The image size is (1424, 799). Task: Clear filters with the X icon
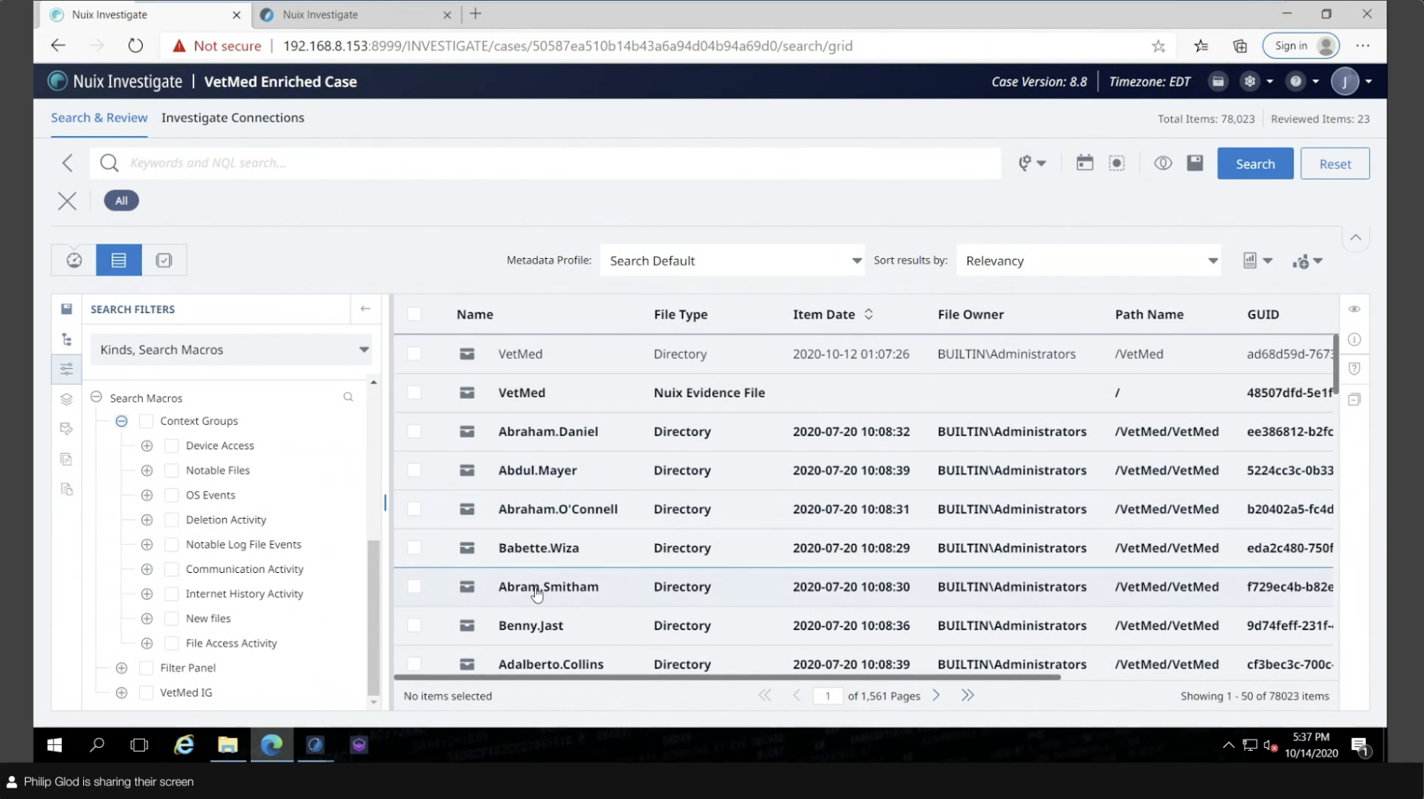point(67,201)
